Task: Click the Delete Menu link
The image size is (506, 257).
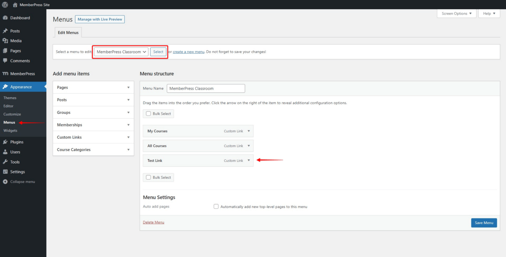Action: click(154, 222)
